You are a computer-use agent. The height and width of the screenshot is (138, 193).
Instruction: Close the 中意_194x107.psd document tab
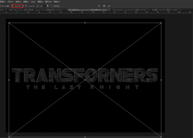65,10
